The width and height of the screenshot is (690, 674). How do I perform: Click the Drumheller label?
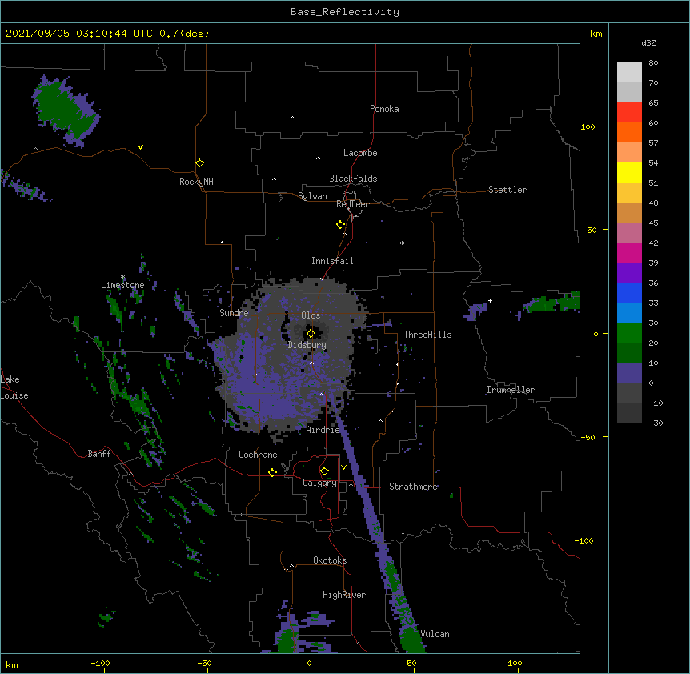click(511, 390)
